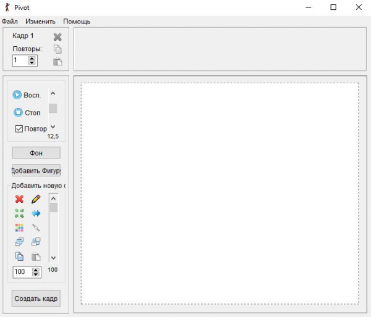
Task: Click the red X delete figure icon
Action: [19, 199]
